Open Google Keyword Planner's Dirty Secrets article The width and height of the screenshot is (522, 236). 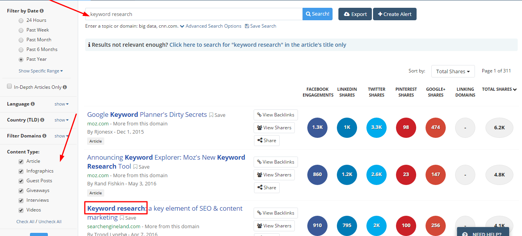[147, 114]
